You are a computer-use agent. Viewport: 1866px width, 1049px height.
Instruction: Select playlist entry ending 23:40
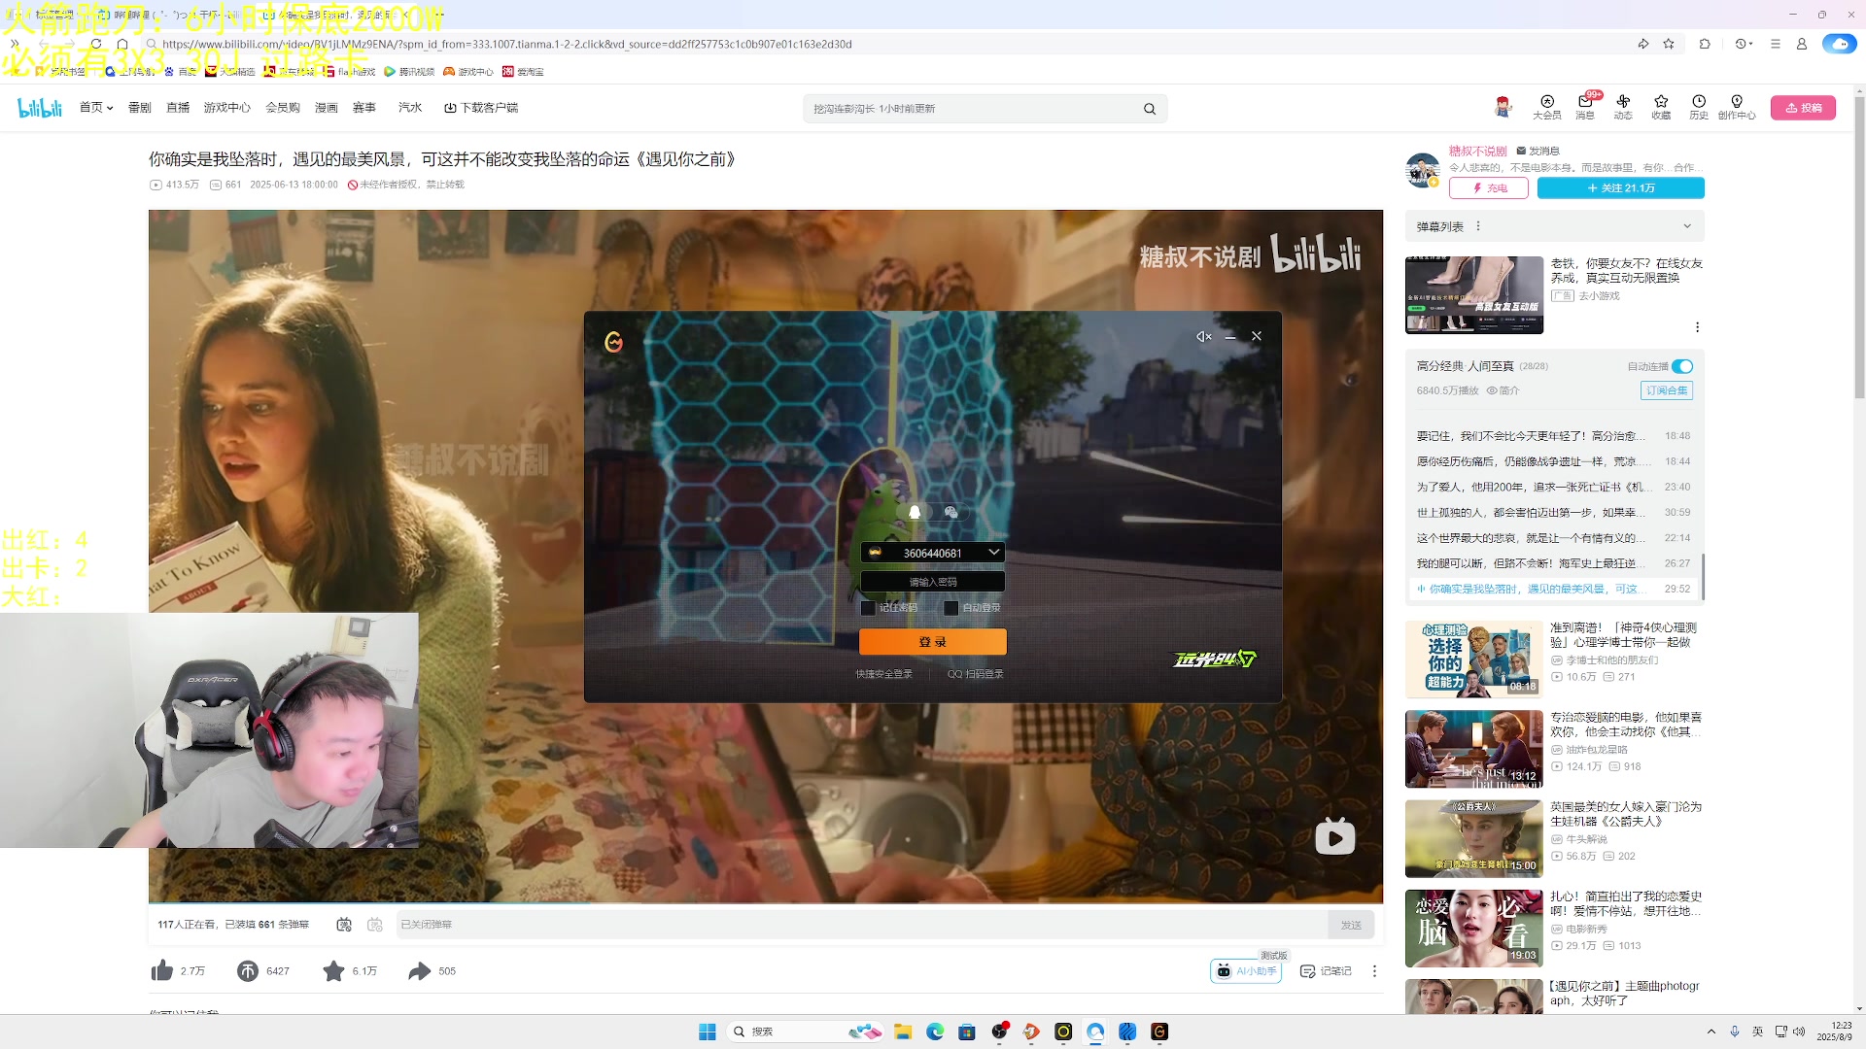1553,487
